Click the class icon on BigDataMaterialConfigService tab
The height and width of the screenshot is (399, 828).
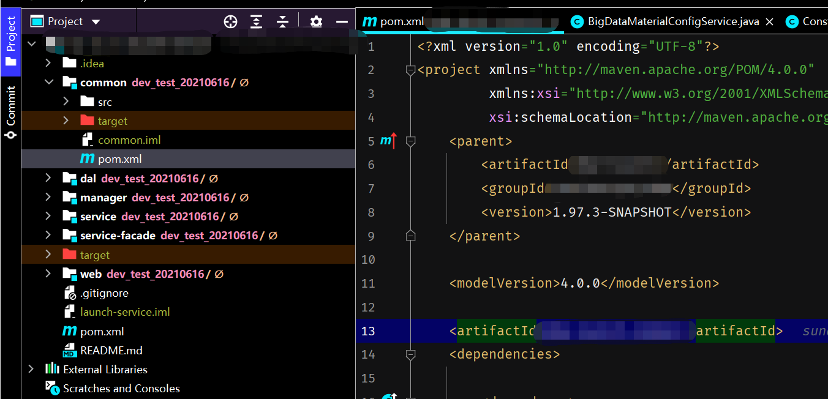(576, 21)
